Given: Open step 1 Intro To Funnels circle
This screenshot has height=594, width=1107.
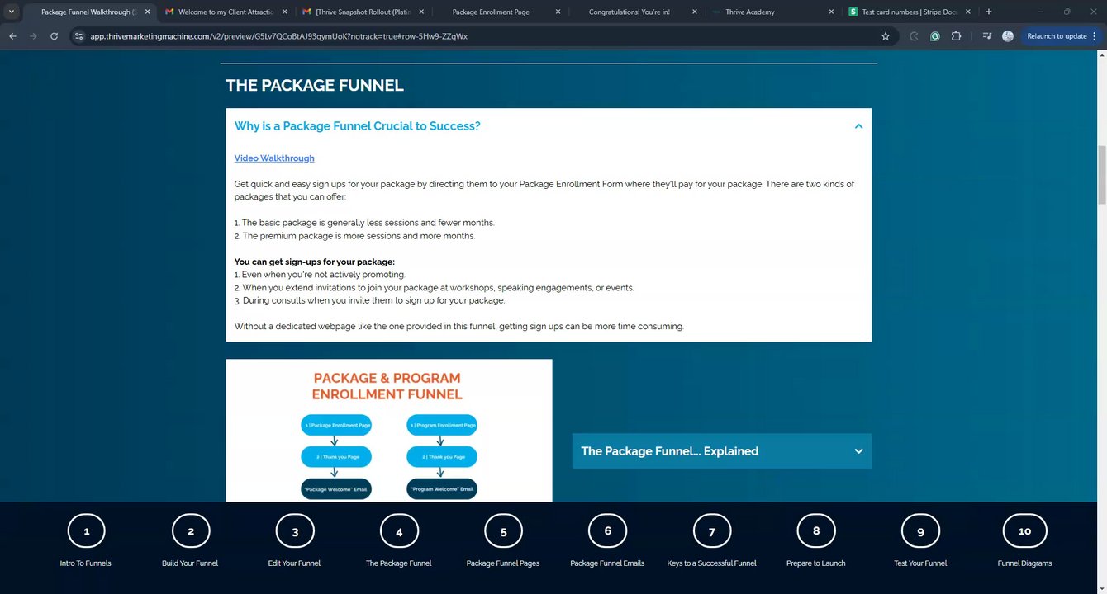Looking at the screenshot, I should (x=87, y=531).
